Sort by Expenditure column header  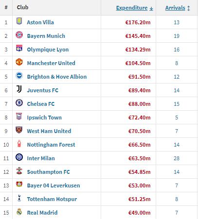132,8
